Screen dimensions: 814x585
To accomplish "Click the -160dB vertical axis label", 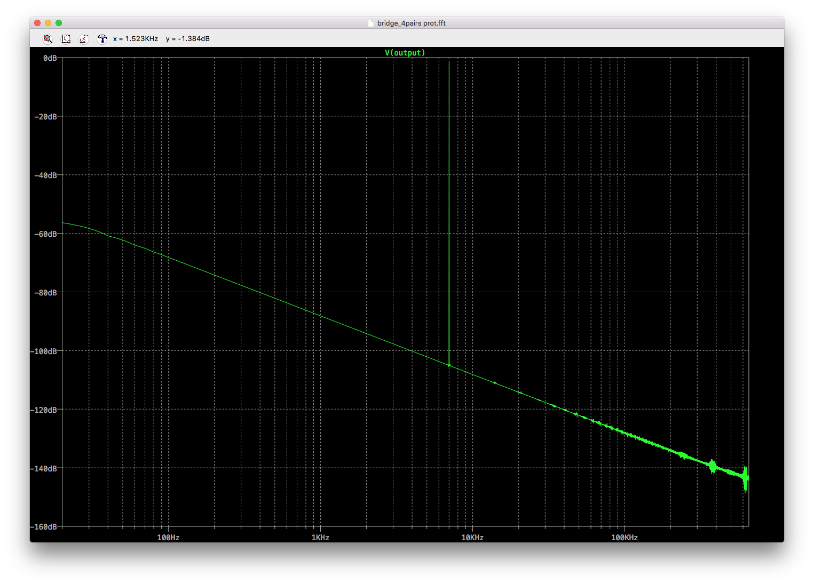I will (x=44, y=527).
